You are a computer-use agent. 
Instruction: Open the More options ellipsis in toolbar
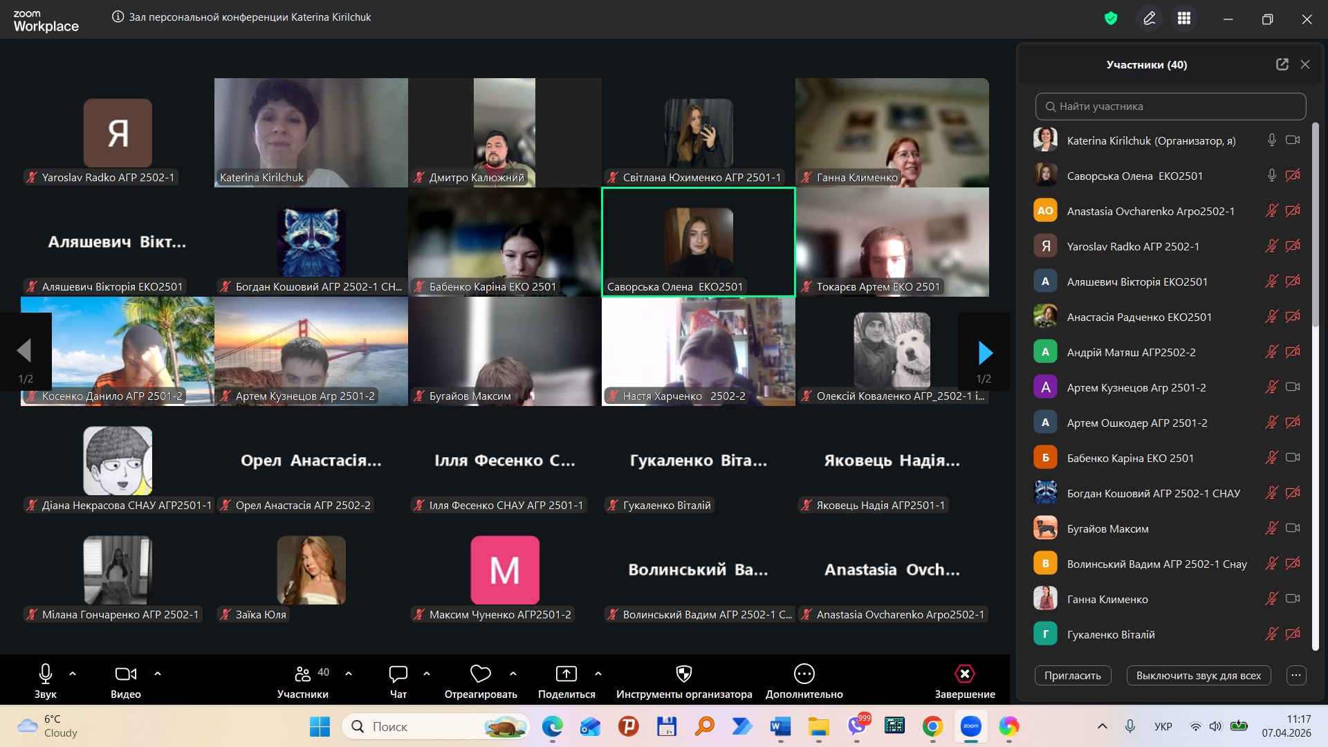click(x=804, y=674)
